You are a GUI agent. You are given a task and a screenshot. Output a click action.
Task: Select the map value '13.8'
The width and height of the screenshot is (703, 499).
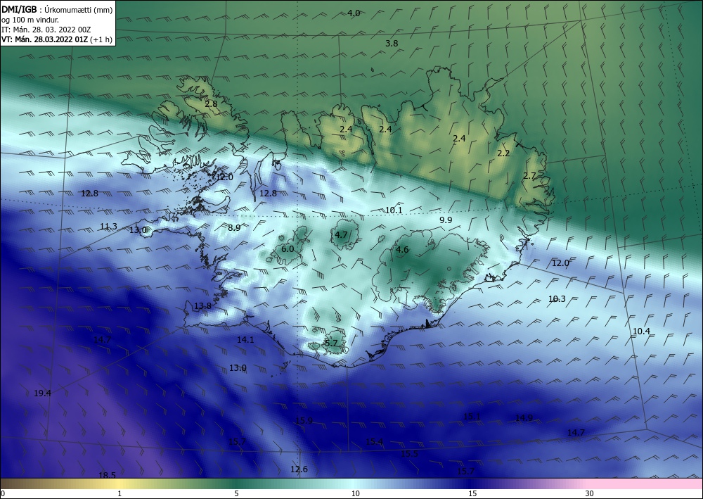tap(202, 305)
